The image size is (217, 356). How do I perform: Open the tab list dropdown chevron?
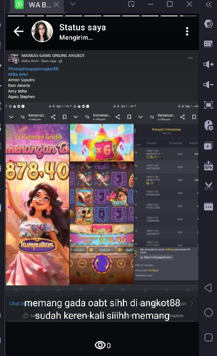[73, 4]
